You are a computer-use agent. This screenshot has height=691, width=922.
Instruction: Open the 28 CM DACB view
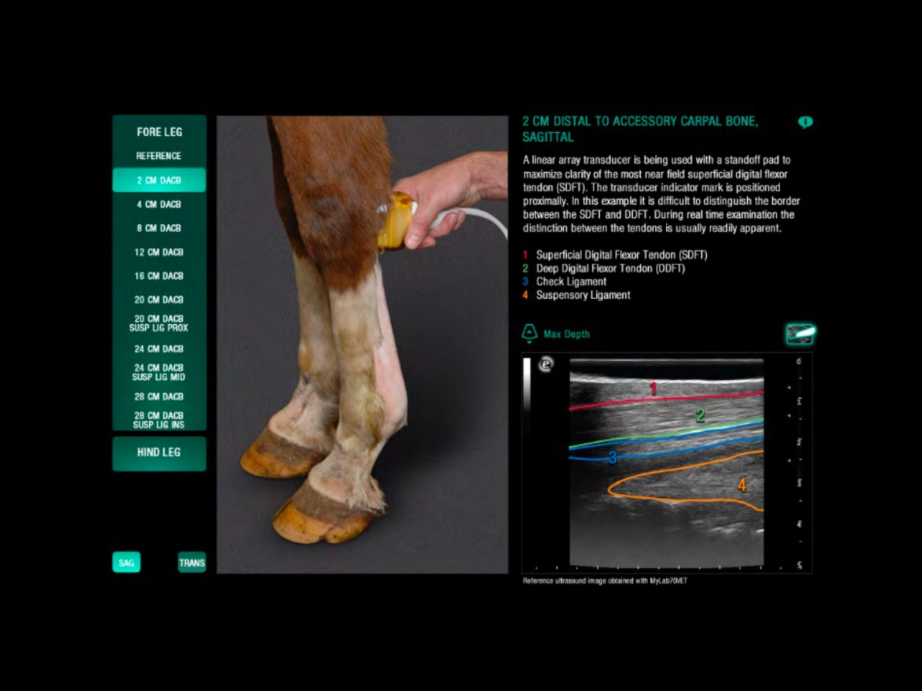(x=159, y=396)
